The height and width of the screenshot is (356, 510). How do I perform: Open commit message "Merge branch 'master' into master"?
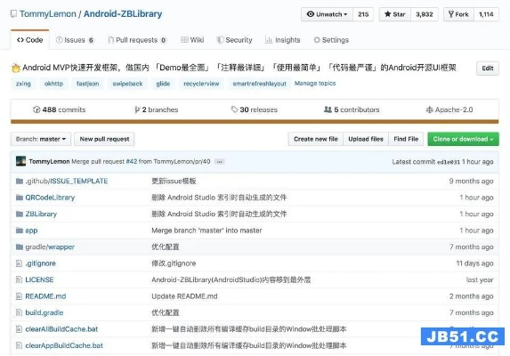(206, 231)
